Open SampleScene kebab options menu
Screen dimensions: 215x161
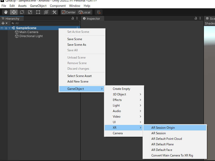[x=77, y=28]
